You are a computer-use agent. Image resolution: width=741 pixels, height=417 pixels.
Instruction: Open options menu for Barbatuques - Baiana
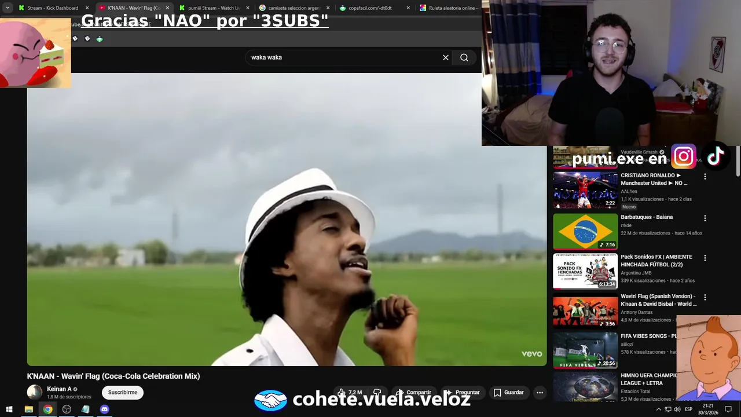[x=705, y=218]
